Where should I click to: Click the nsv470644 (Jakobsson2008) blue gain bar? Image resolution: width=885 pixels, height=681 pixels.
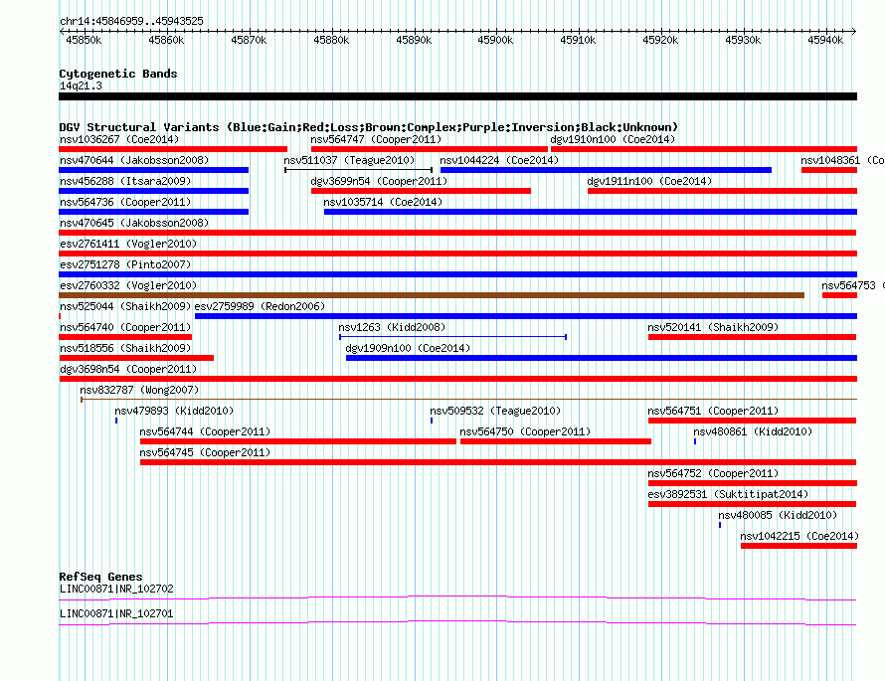pos(153,170)
